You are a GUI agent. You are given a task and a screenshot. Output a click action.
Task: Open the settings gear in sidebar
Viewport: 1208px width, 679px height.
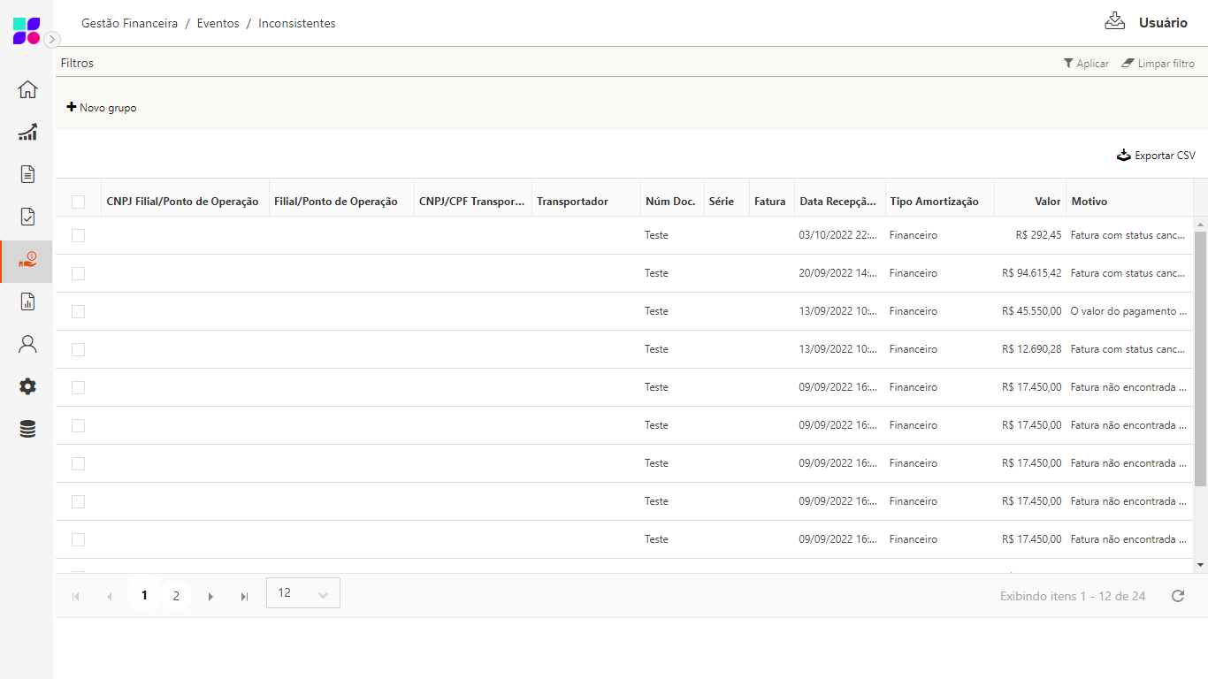pyautogui.click(x=27, y=386)
